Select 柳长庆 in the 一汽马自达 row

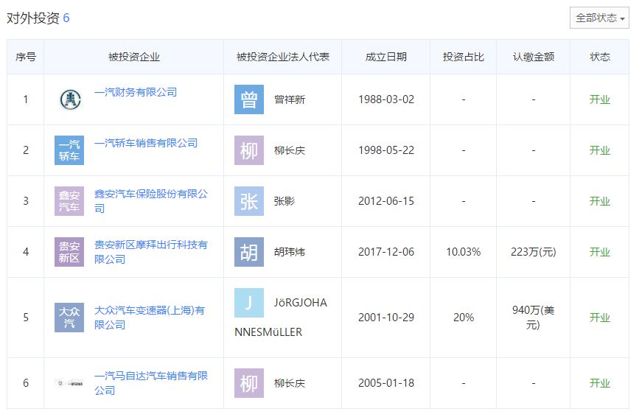[290, 383]
